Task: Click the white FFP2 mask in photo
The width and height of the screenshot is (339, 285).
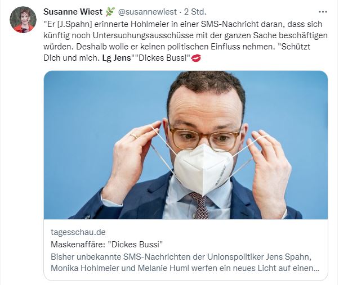Action: pos(204,169)
